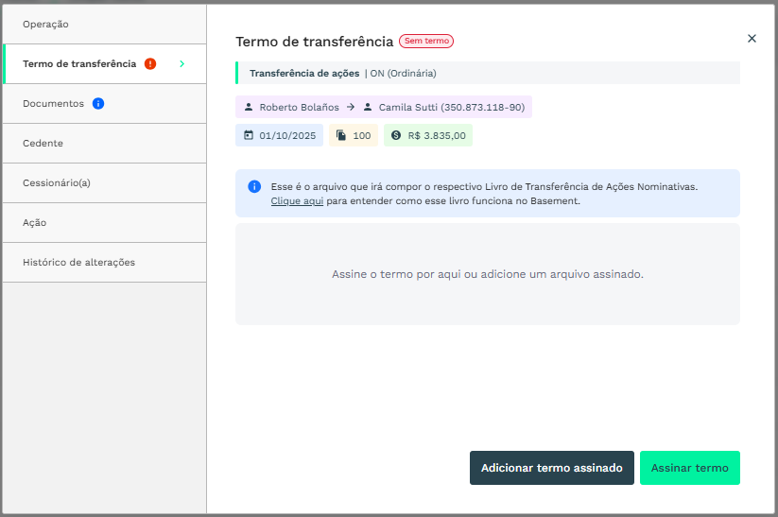Click the person icon before Roberto Bolaños

(249, 107)
